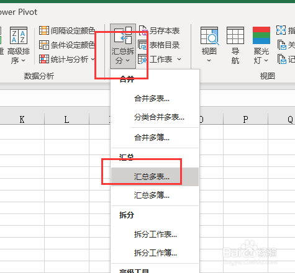Click the 条件设定颜色 icon
The width and height of the screenshot is (295, 273).
(44, 45)
